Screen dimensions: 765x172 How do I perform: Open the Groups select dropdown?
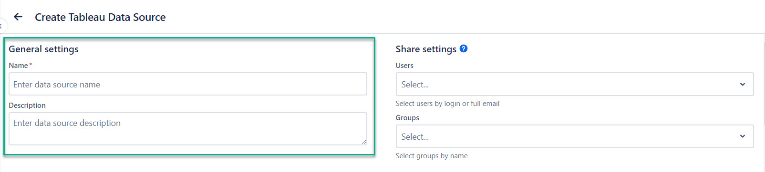[x=575, y=136]
